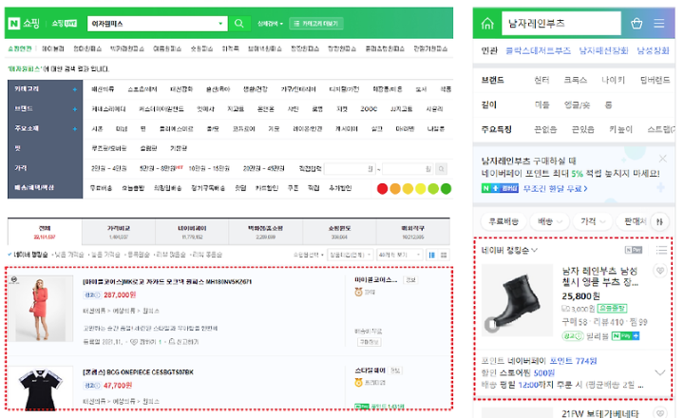Open related search 남자패션장화

click(603, 50)
